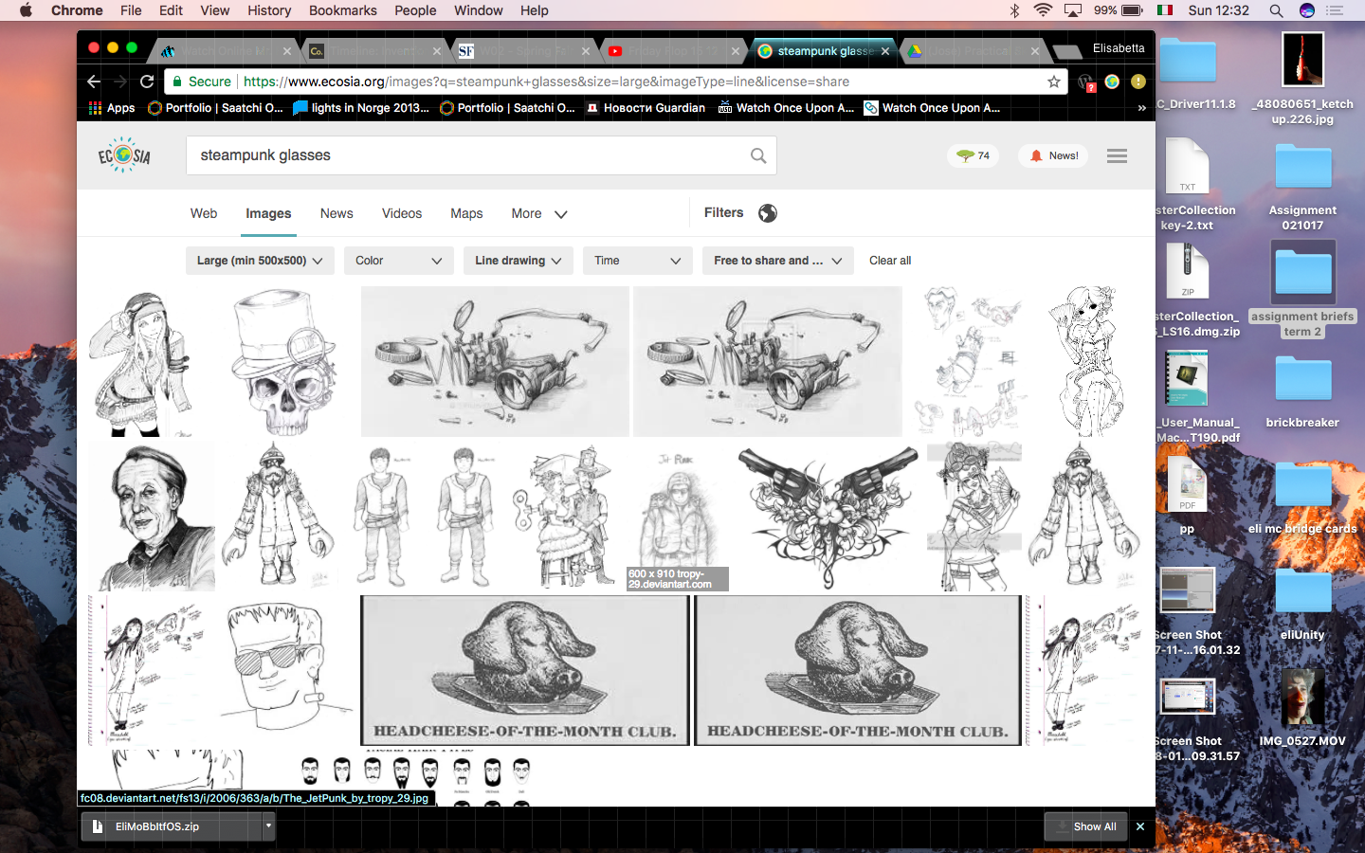The width and height of the screenshot is (1365, 853).
Task: Open the hamburger menu icon
Action: click(x=1117, y=155)
